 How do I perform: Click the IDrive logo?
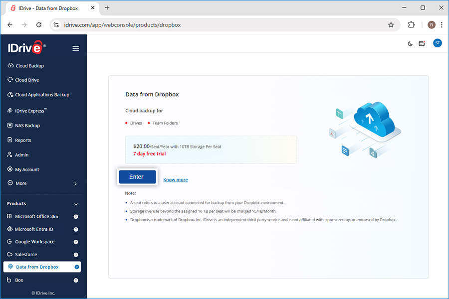click(x=26, y=47)
